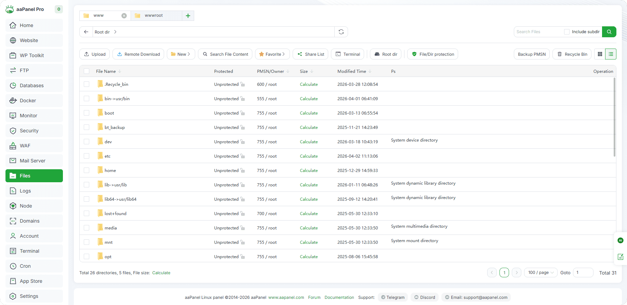Open the floating AI assistant icon
The width and height of the screenshot is (627, 305).
click(620, 240)
